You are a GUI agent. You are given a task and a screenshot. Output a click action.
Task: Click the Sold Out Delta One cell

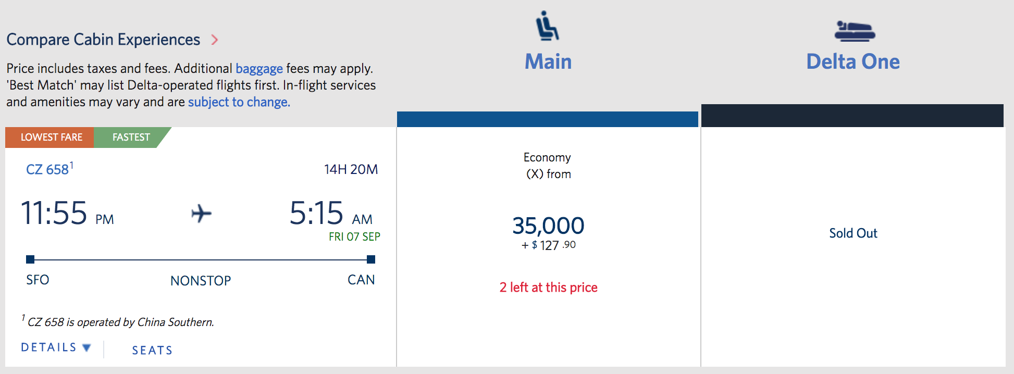click(x=853, y=233)
